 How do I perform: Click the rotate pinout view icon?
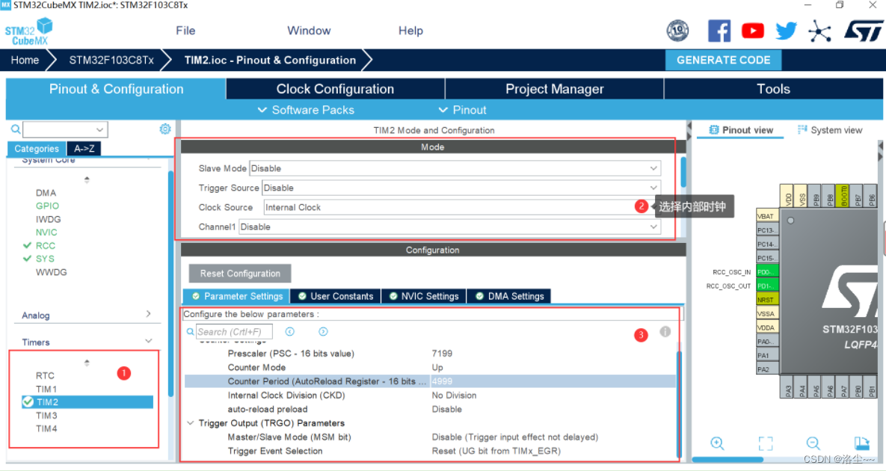pyautogui.click(x=862, y=443)
